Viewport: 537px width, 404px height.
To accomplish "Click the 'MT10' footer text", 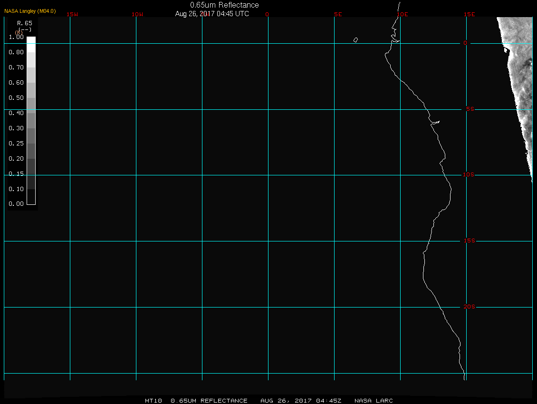I will click(153, 401).
